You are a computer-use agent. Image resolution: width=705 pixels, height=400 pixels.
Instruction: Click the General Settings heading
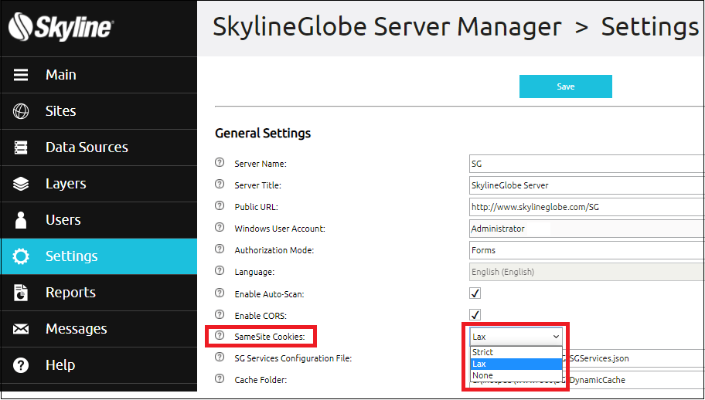263,134
